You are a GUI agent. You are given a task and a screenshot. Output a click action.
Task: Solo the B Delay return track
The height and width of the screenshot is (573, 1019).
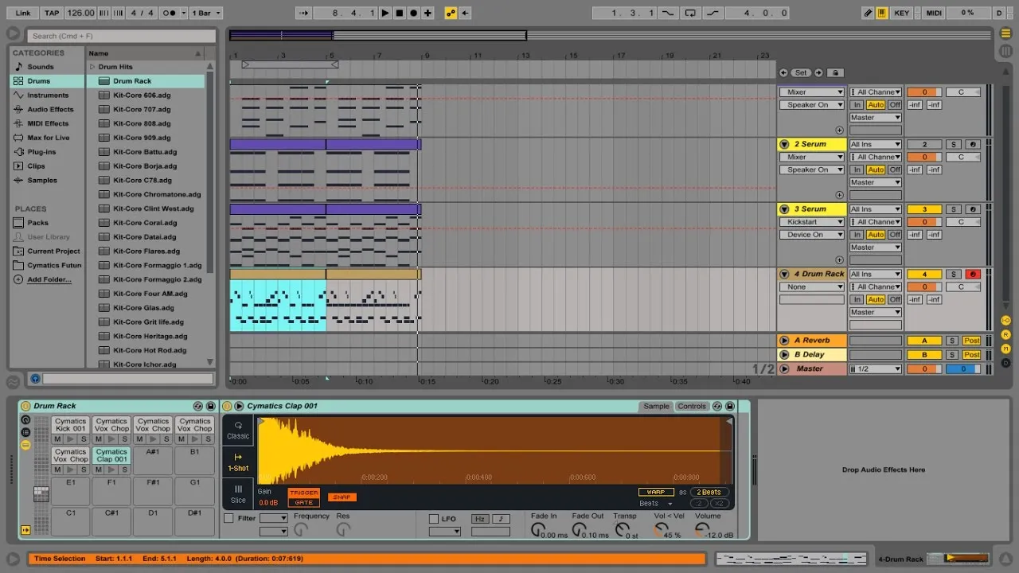coord(952,355)
